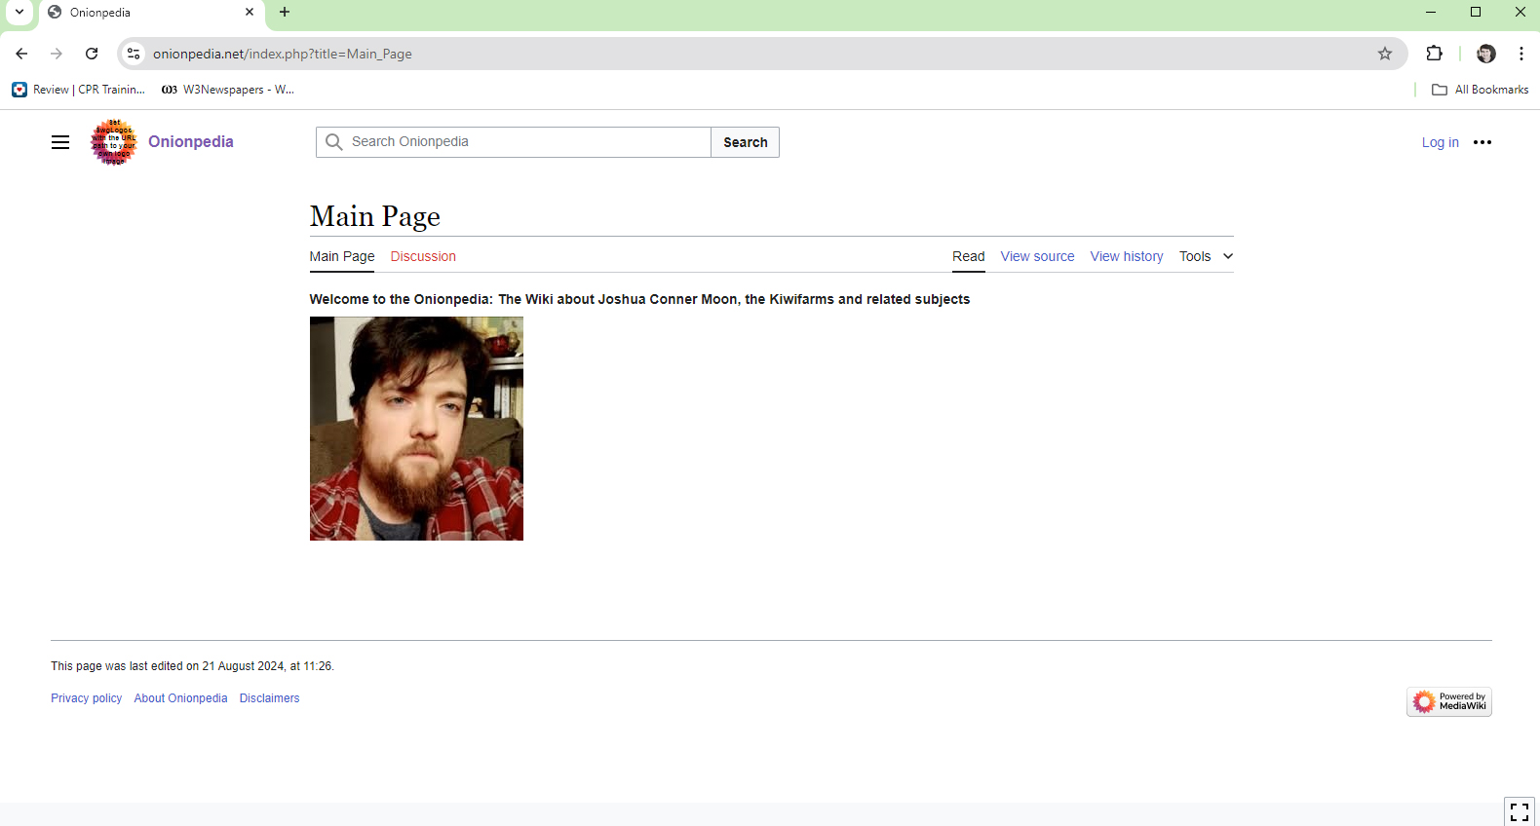Click the magnifier icon in search box
The image size is (1540, 826).
[333, 142]
